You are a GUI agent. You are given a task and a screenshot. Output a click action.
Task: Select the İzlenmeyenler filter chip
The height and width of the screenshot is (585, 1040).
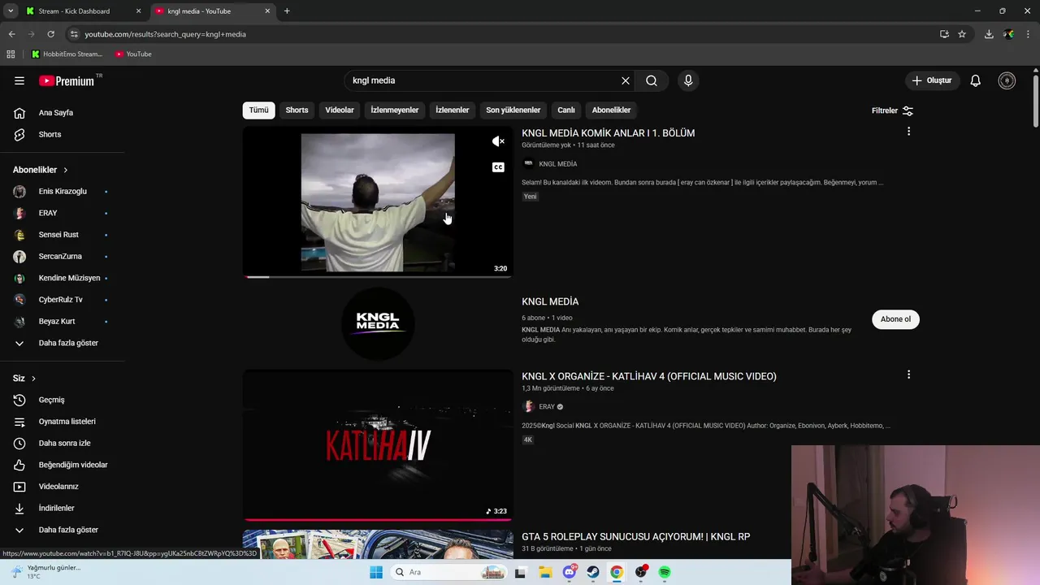click(395, 110)
